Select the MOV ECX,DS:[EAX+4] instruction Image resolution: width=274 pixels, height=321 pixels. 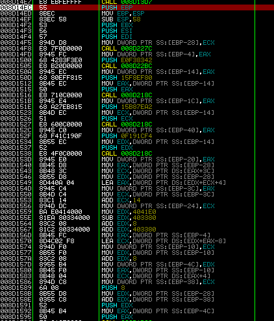coord(156,276)
